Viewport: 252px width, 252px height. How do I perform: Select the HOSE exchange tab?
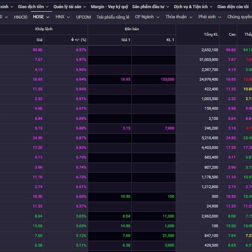point(41,17)
